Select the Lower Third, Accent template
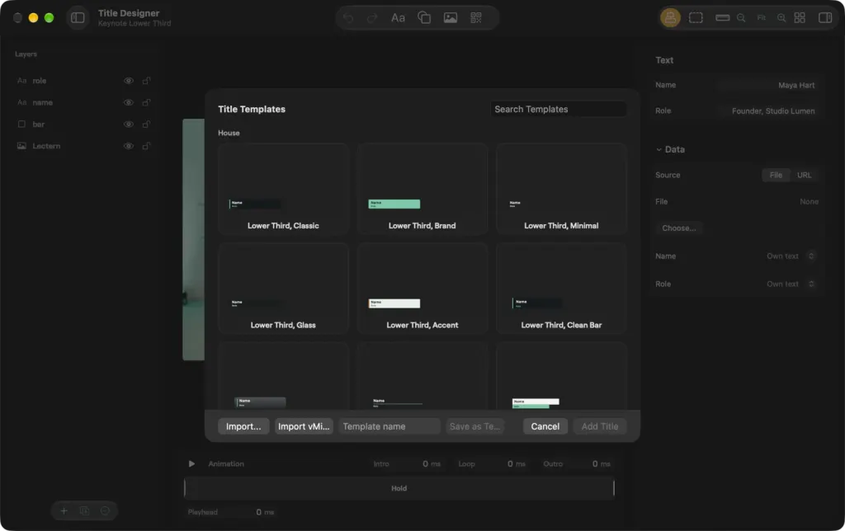The image size is (845, 531). (422, 289)
